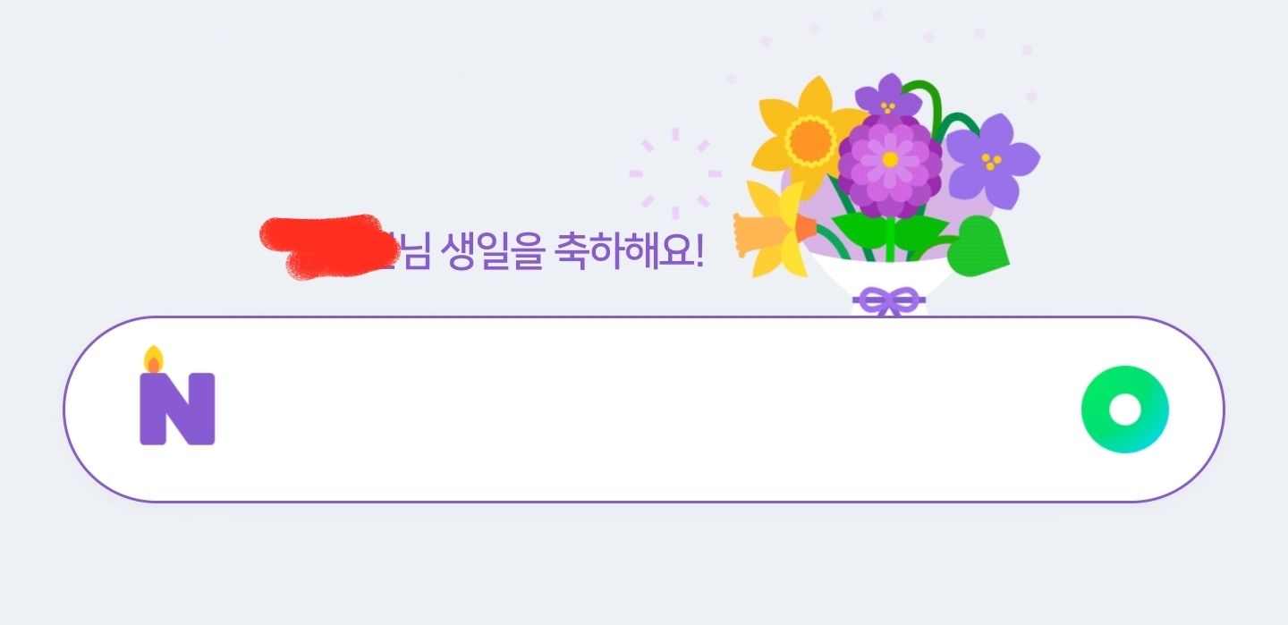The height and width of the screenshot is (625, 1288).
Task: Click the small purple flower at top
Action: pos(887,98)
